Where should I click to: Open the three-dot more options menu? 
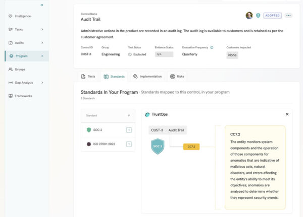[x=288, y=16]
